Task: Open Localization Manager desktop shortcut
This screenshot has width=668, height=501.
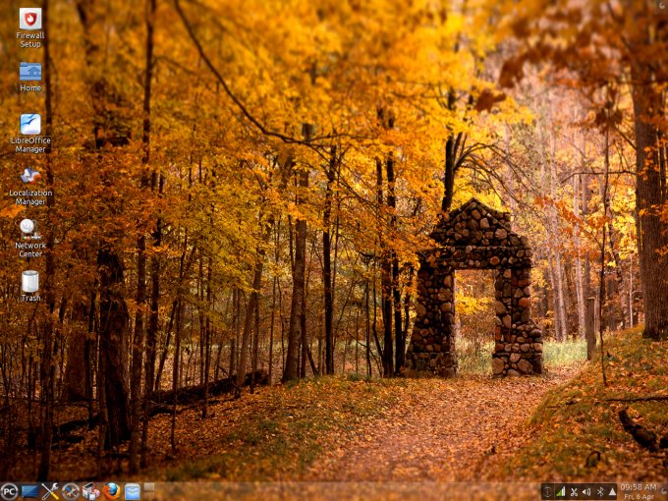Action: click(x=30, y=177)
